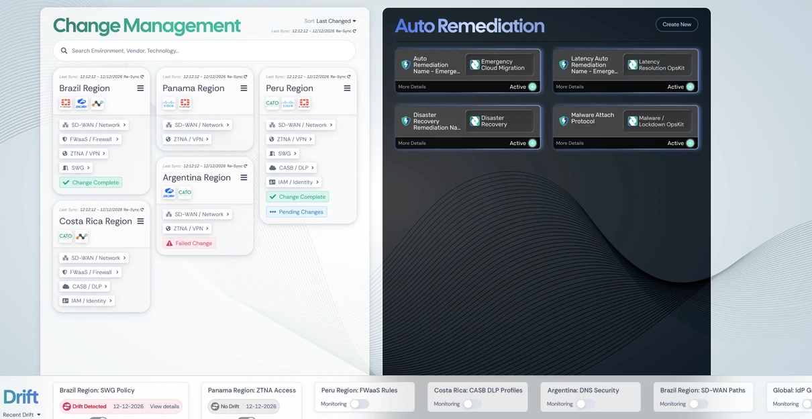Toggle Active switch on Latency Resolution OpsKit card

tap(690, 87)
